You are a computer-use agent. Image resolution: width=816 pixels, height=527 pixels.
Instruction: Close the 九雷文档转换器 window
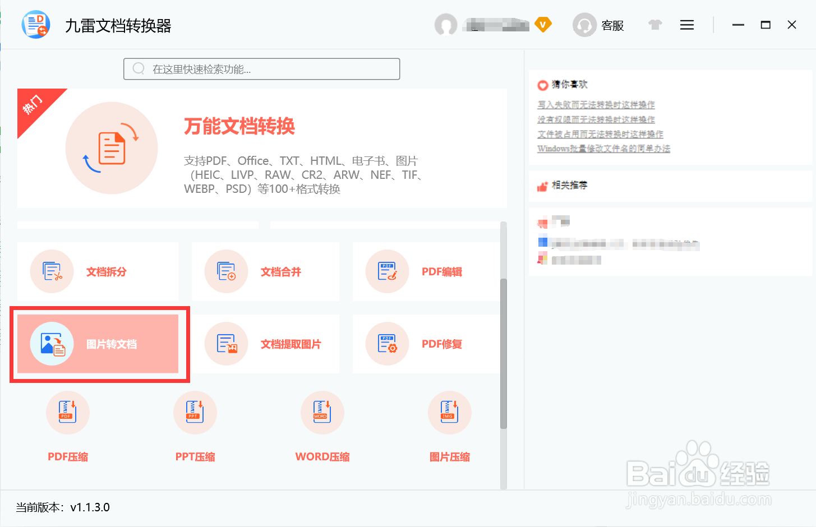[792, 25]
